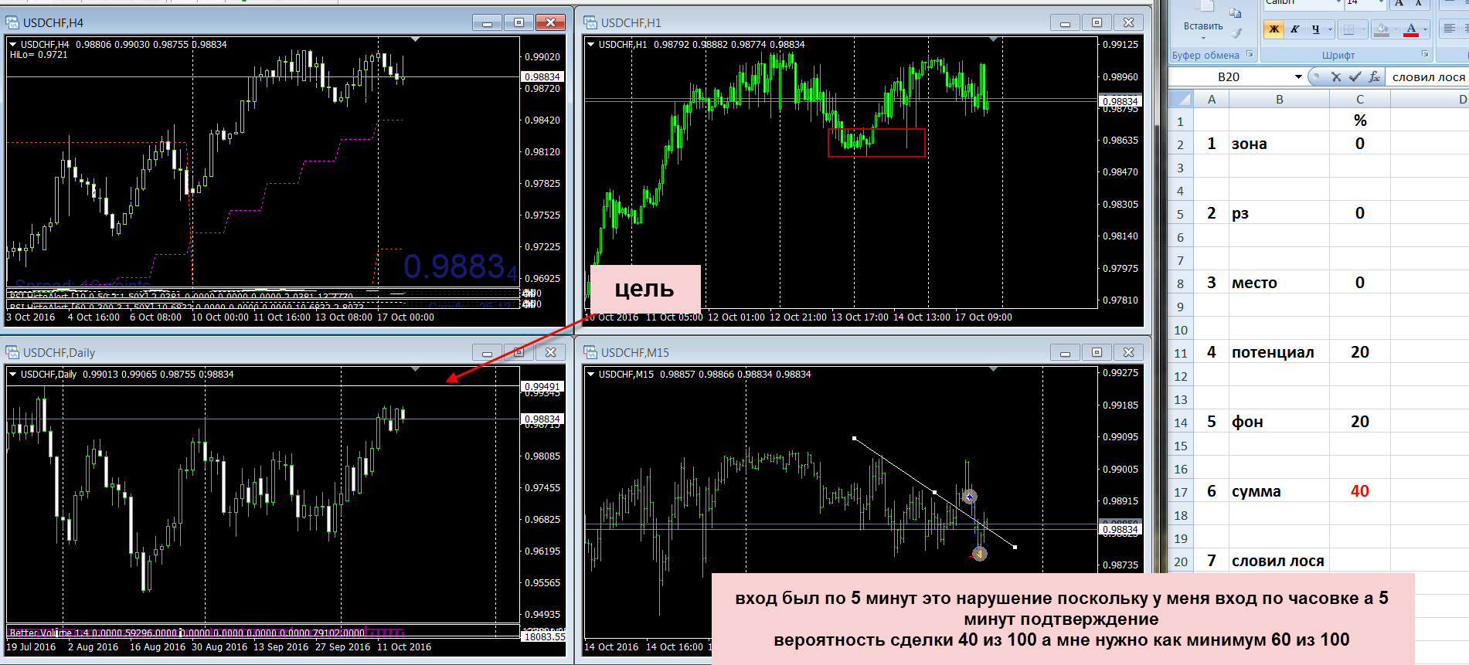Toggle one-click trading arrow on the H4 chart

click(13, 45)
